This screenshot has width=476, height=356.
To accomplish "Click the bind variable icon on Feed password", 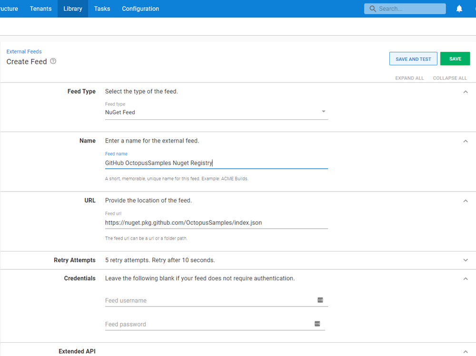I will click(x=317, y=323).
